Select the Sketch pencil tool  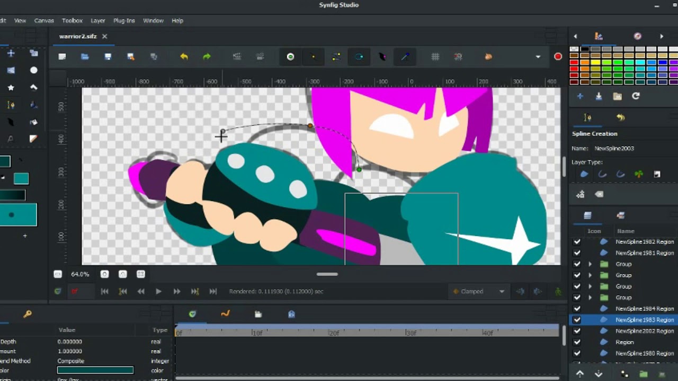(34, 139)
